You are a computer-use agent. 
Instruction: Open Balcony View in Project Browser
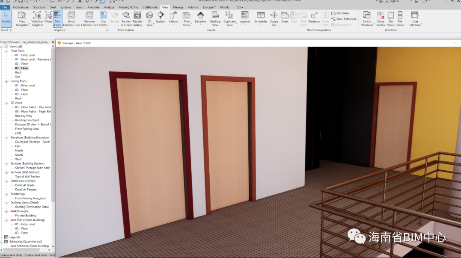click(24, 116)
